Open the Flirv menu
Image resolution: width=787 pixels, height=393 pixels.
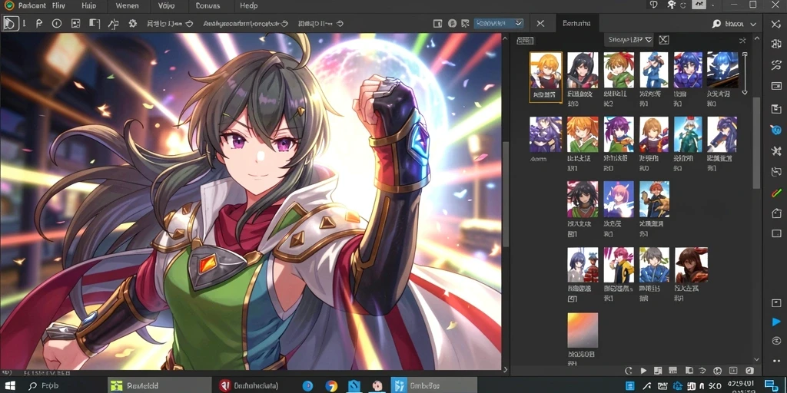(x=58, y=5)
